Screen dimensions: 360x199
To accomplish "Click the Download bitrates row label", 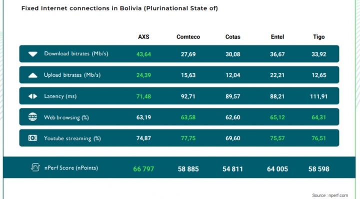I will tap(76, 54).
